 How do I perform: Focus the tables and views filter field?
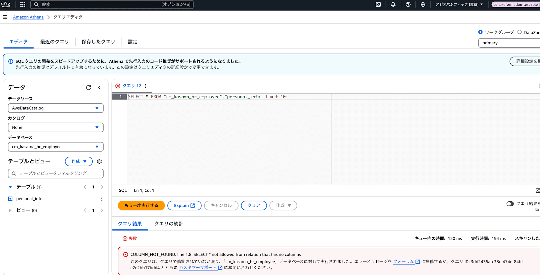pos(56,173)
